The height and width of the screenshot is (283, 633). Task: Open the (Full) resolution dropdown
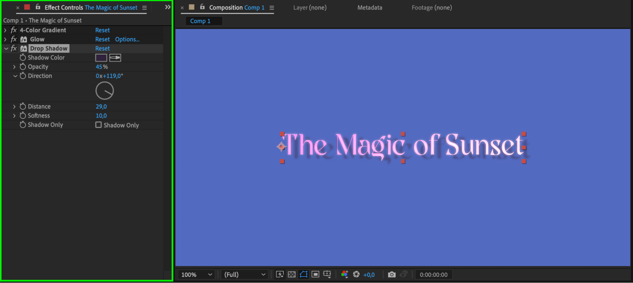pos(244,274)
